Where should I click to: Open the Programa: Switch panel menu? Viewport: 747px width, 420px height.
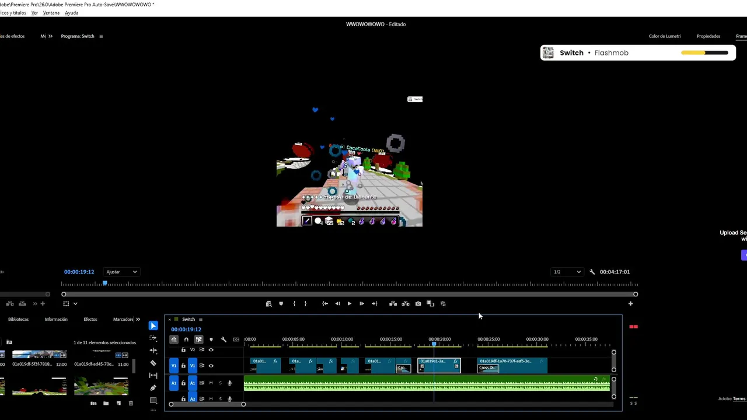click(x=101, y=36)
